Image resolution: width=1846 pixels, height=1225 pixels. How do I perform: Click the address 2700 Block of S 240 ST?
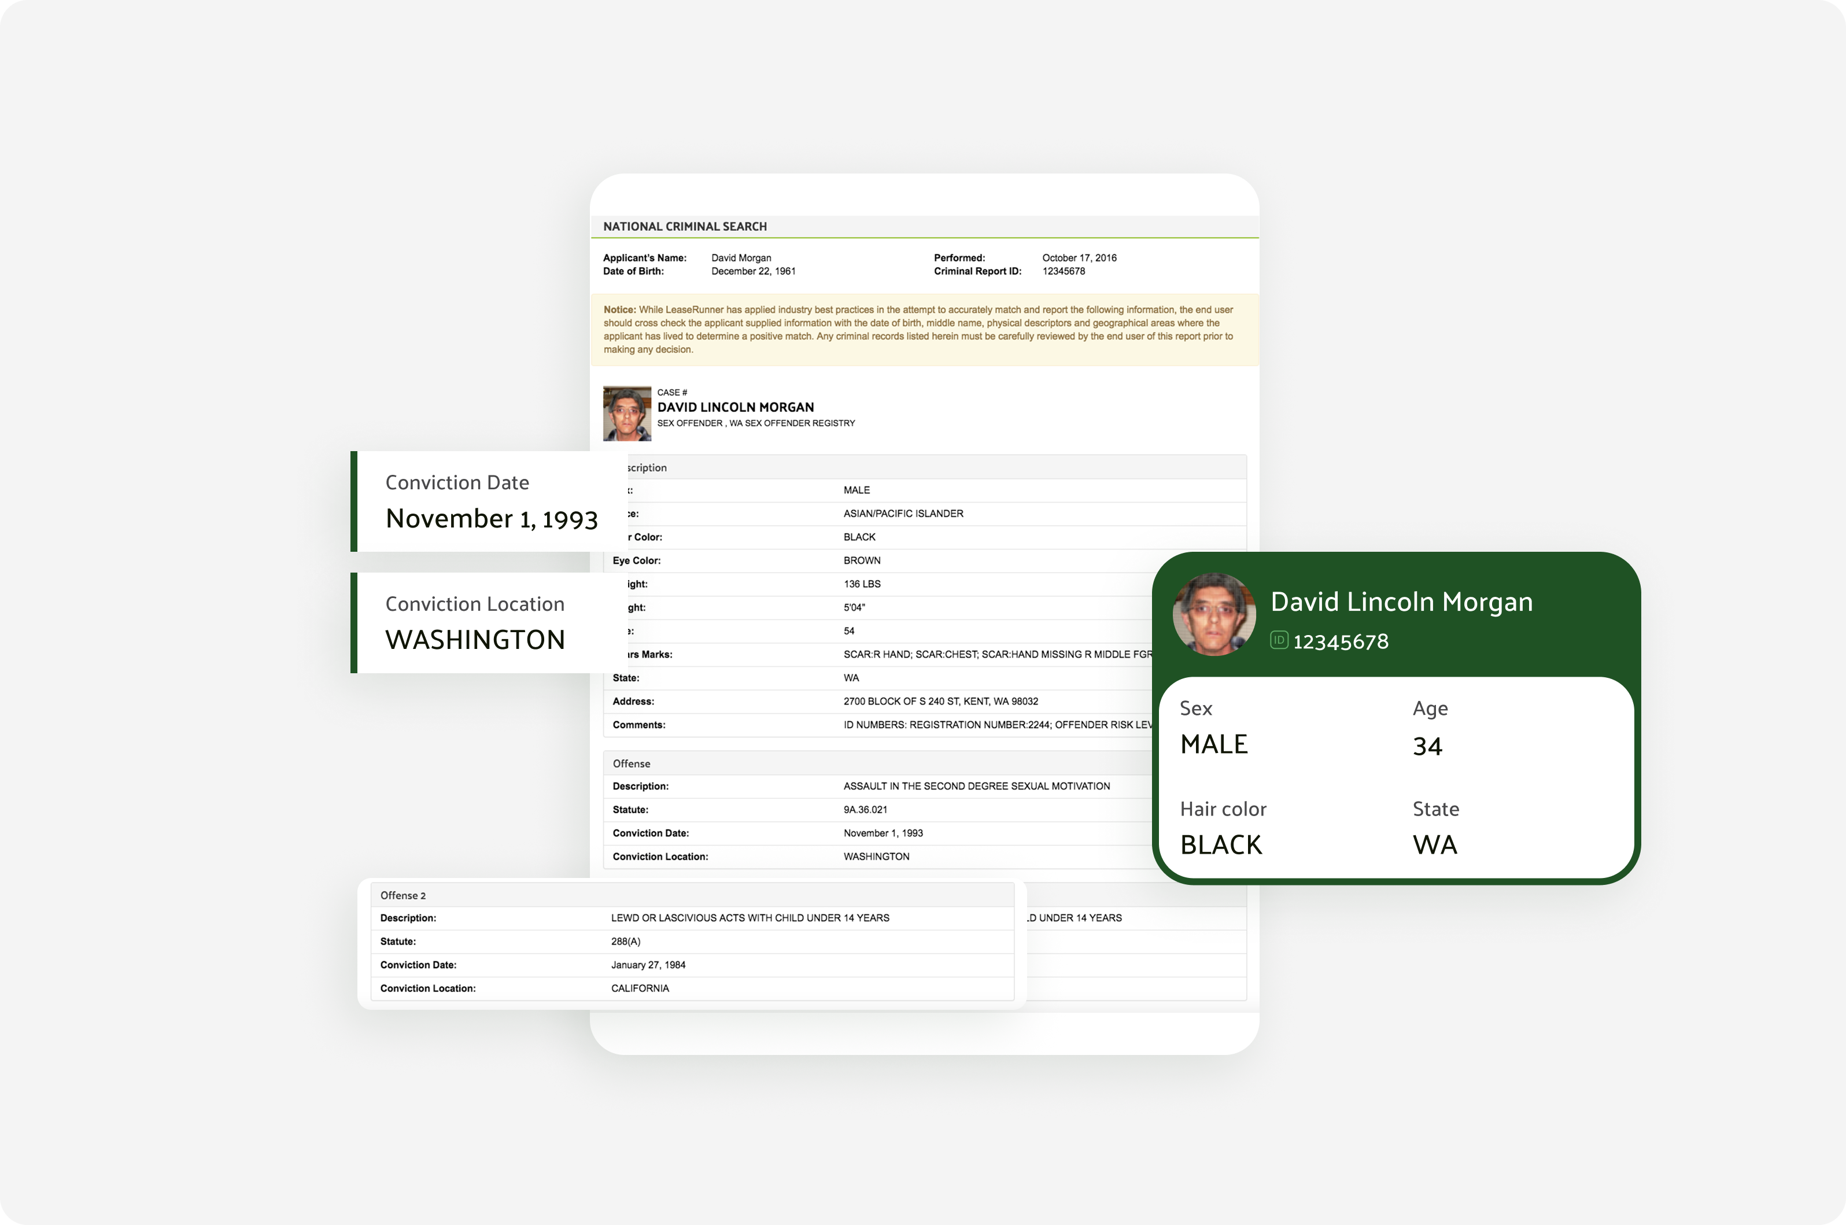click(x=940, y=702)
